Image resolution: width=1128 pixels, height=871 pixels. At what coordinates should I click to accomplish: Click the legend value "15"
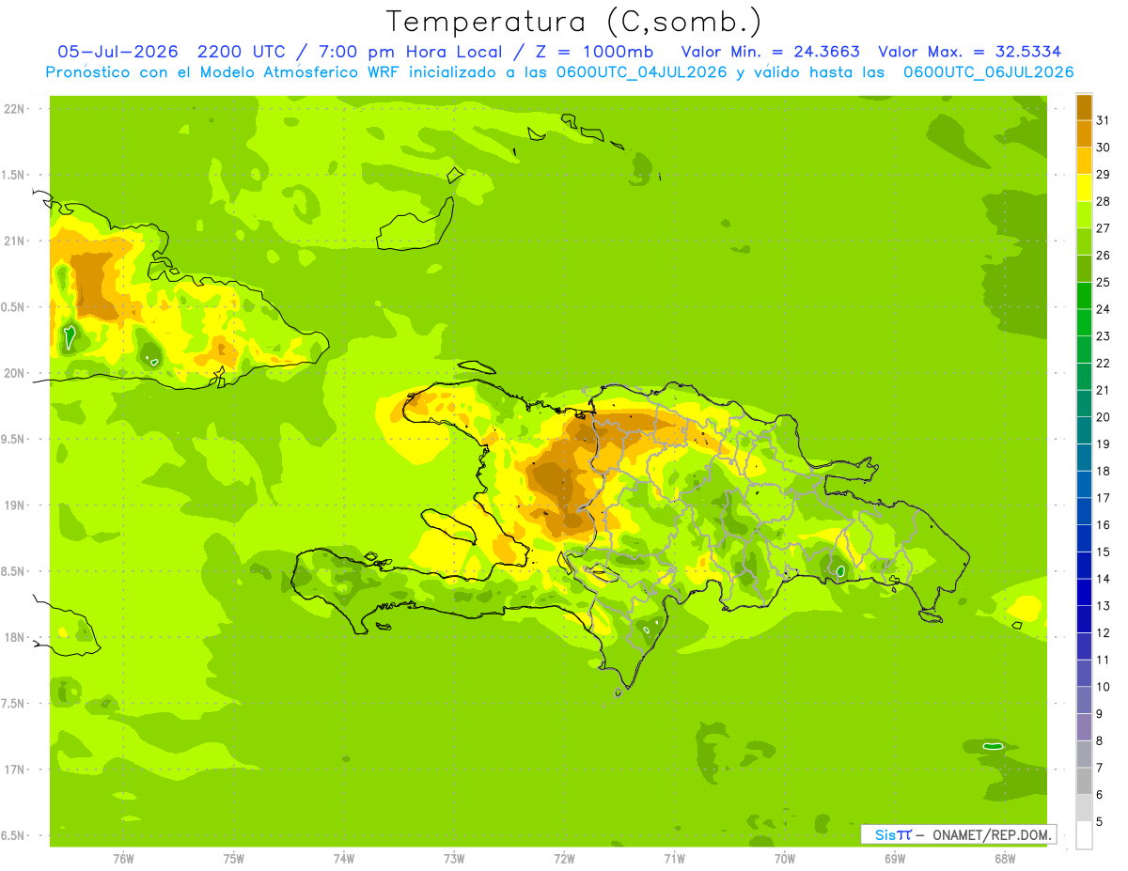tap(1103, 552)
